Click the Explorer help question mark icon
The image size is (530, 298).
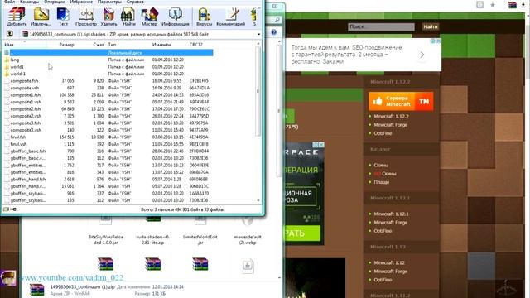(x=274, y=32)
